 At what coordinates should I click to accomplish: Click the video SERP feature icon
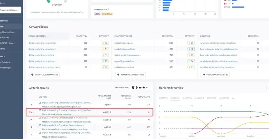tap(140, 88)
